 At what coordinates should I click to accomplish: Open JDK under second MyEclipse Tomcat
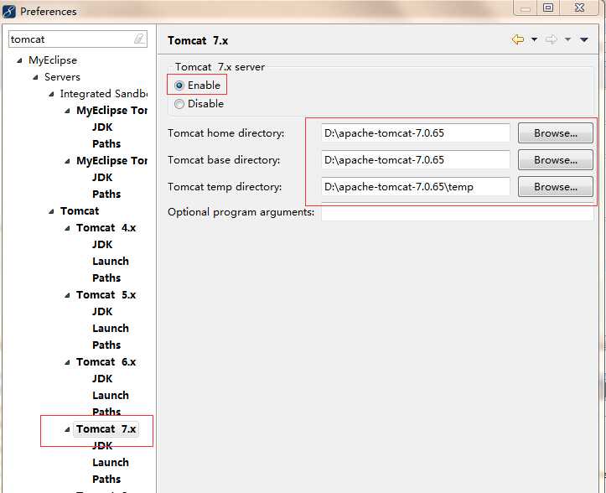point(102,178)
